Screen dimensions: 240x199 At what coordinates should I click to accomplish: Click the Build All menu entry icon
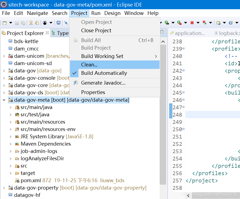tap(76, 40)
